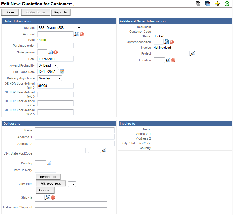The height and width of the screenshot is (215, 233).
Task: Click the Purchase order input field
Action: click(x=55, y=46)
